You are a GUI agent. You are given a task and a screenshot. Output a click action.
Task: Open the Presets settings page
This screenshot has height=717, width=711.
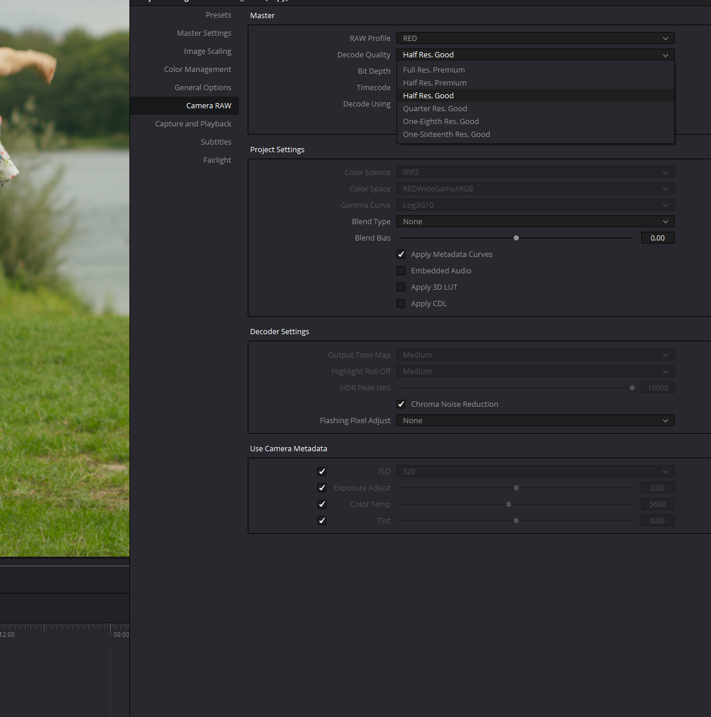218,15
